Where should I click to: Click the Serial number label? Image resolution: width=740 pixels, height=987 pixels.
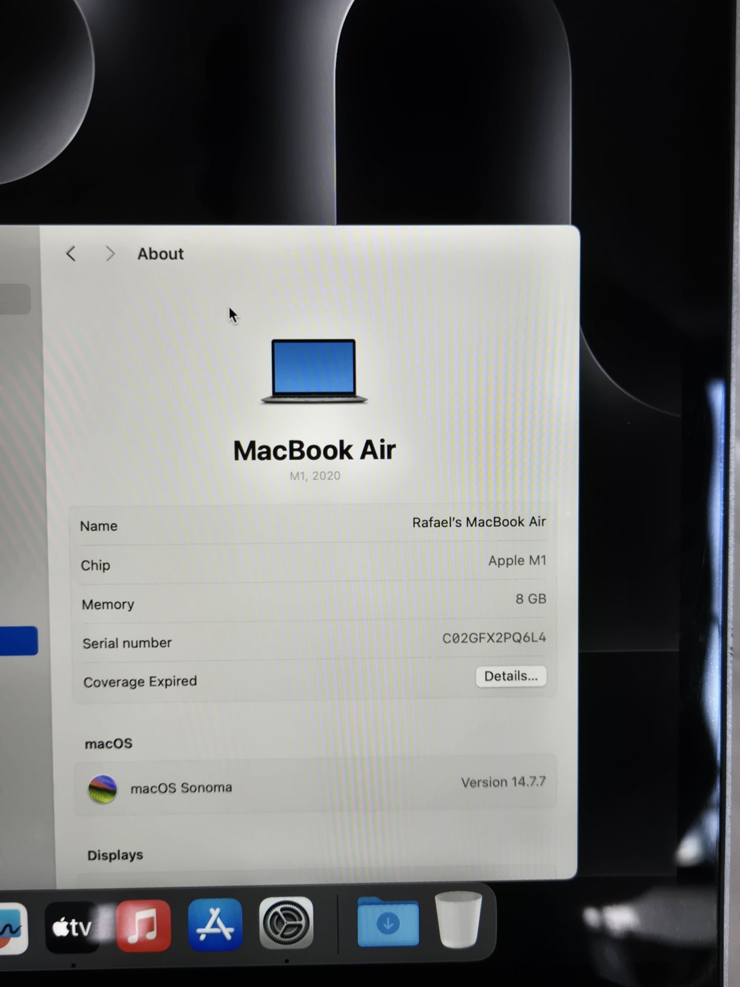point(127,643)
